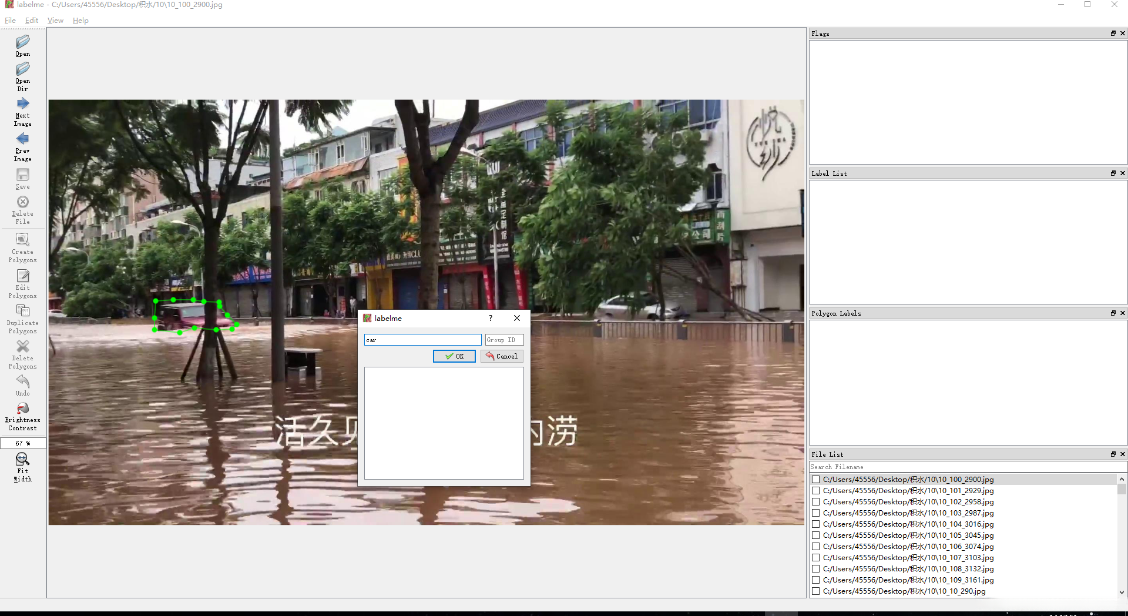
Task: Click Duplicate Polygons tool
Action: coord(22,319)
